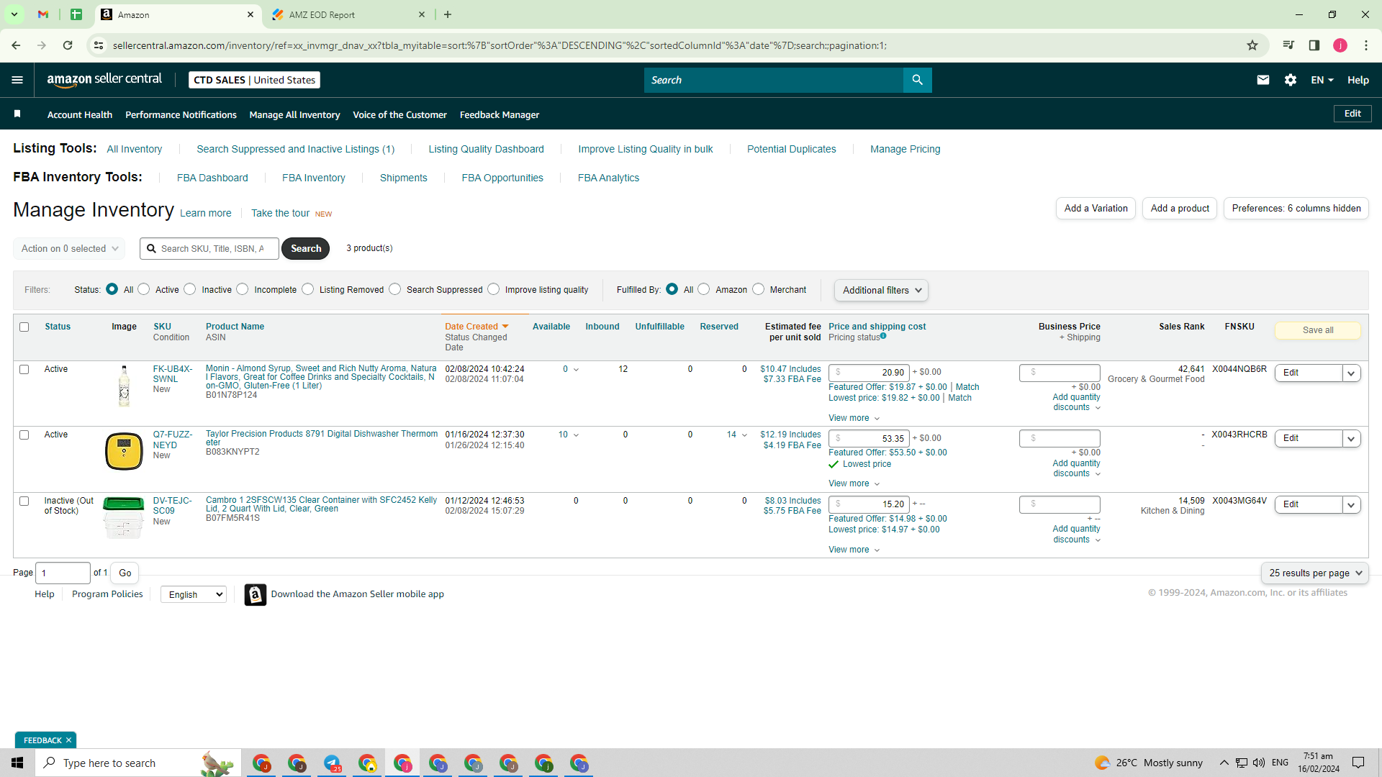The height and width of the screenshot is (777, 1382).
Task: Open the Windows notification center icon
Action: [1358, 763]
